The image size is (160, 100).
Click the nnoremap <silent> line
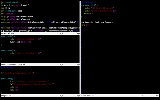coord(40,28)
